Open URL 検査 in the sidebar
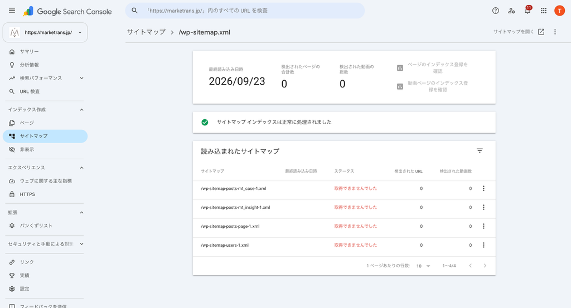The width and height of the screenshot is (571, 308). [x=45, y=91]
